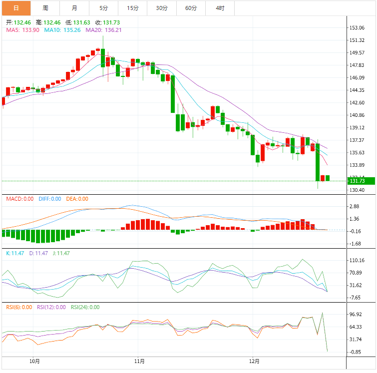Click the K: 11.47 KDJ label
Screen dimensions: 377x373
[x=15, y=253]
